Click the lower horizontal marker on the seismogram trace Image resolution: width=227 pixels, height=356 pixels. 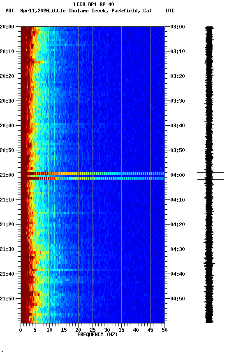click(211, 180)
